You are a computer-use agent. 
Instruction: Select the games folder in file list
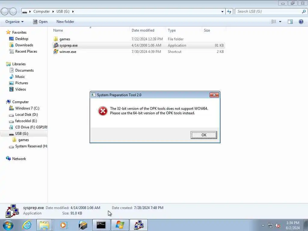pyautogui.click(x=65, y=39)
